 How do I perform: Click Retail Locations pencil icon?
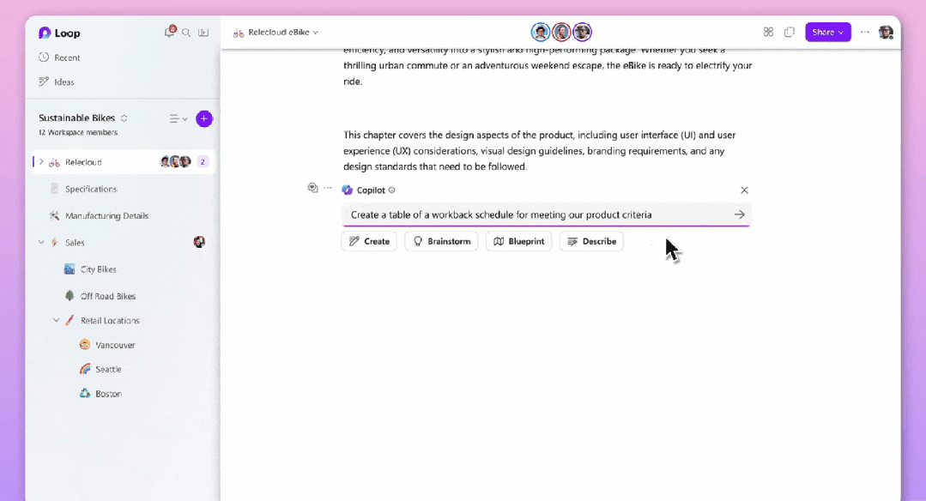[70, 321]
